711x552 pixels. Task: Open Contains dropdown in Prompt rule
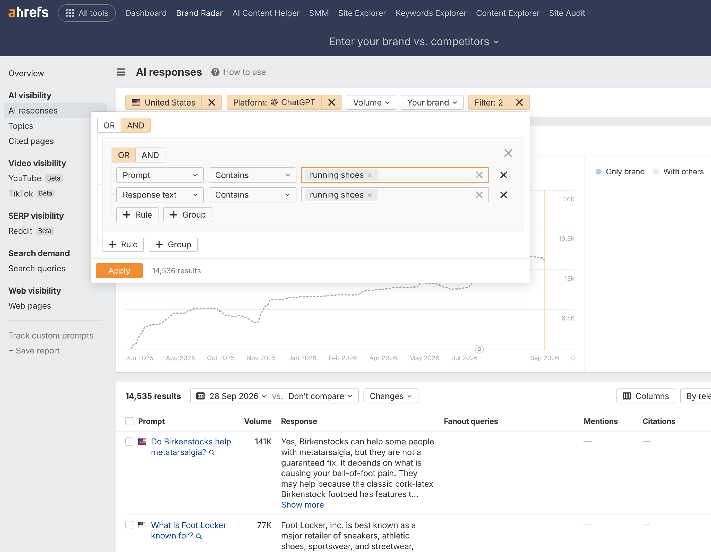(252, 175)
